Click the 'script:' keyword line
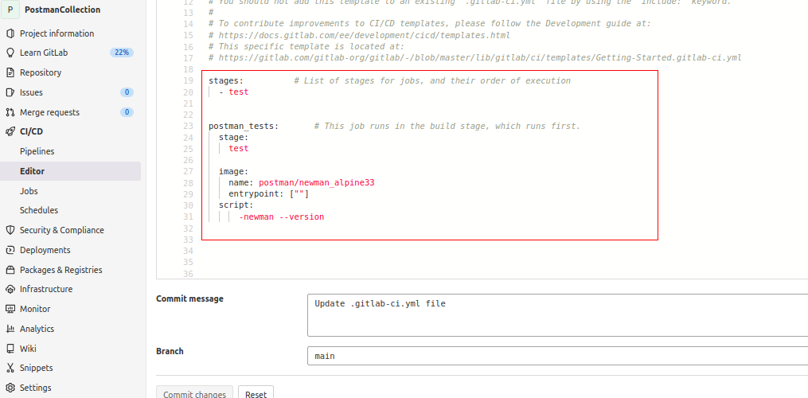 [x=236, y=205]
